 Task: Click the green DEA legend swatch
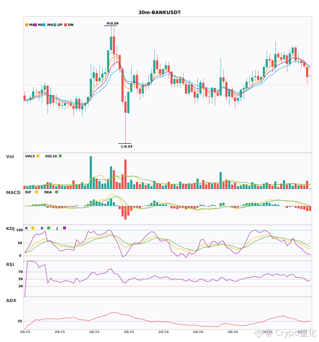[57, 192]
